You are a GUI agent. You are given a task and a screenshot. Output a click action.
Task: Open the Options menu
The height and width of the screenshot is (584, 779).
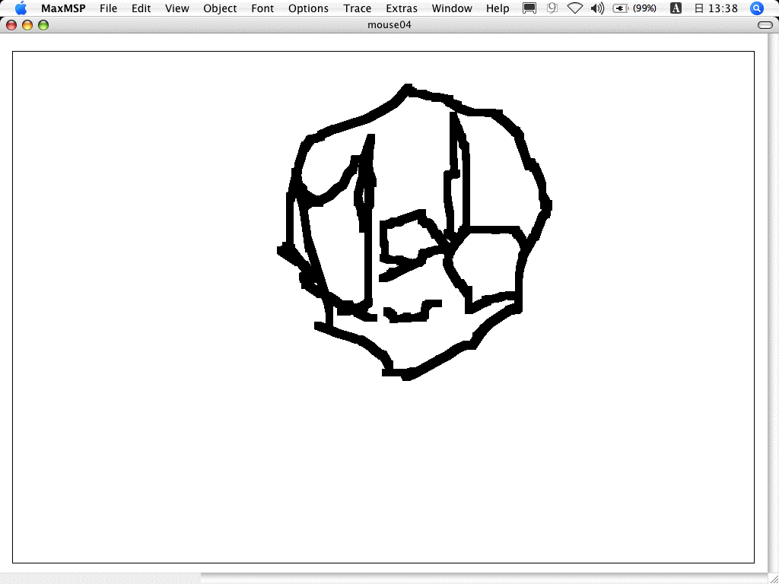[308, 8]
